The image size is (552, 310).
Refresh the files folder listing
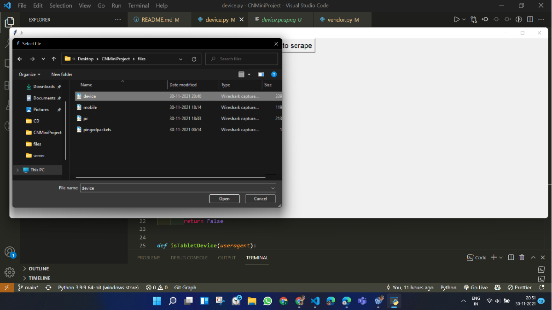(194, 59)
